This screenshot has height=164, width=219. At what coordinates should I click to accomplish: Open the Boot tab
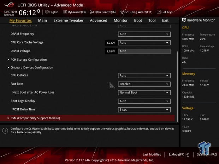138,20
